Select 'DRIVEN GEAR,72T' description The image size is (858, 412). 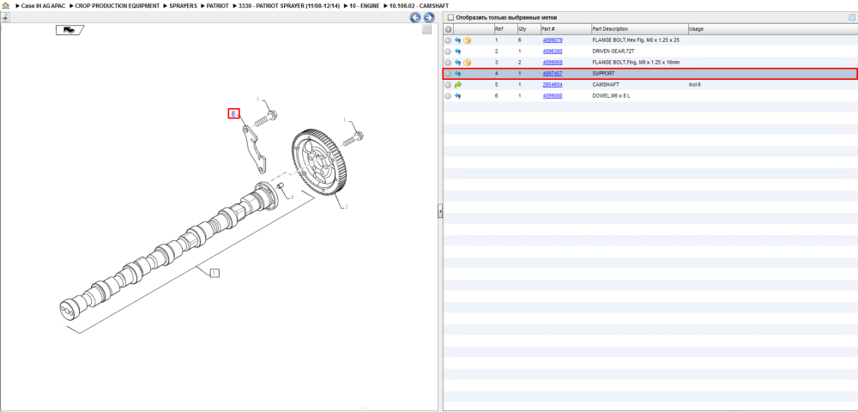[613, 51]
